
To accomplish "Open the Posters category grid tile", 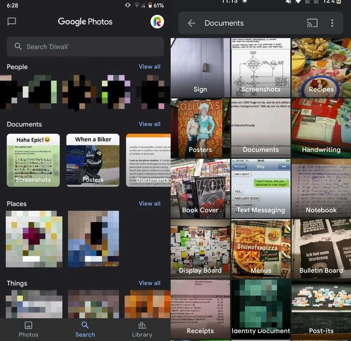I will [200, 128].
